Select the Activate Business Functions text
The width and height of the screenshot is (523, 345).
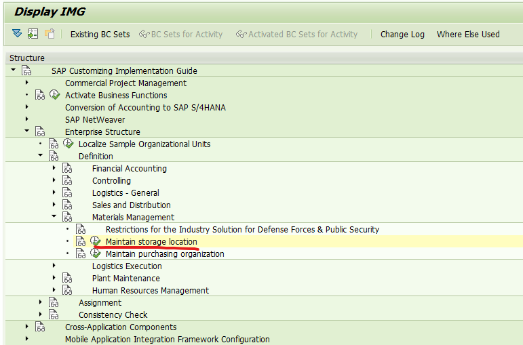coord(116,96)
